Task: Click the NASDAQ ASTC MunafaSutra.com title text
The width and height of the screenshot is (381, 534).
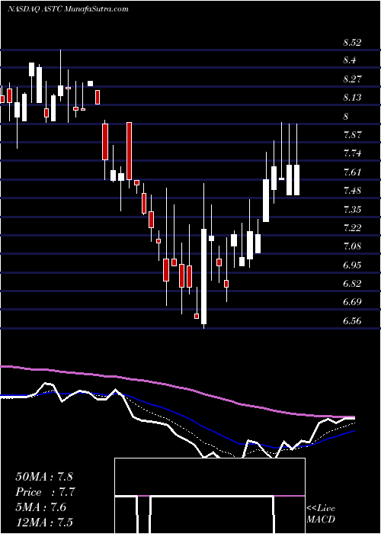Action: [x=68, y=9]
